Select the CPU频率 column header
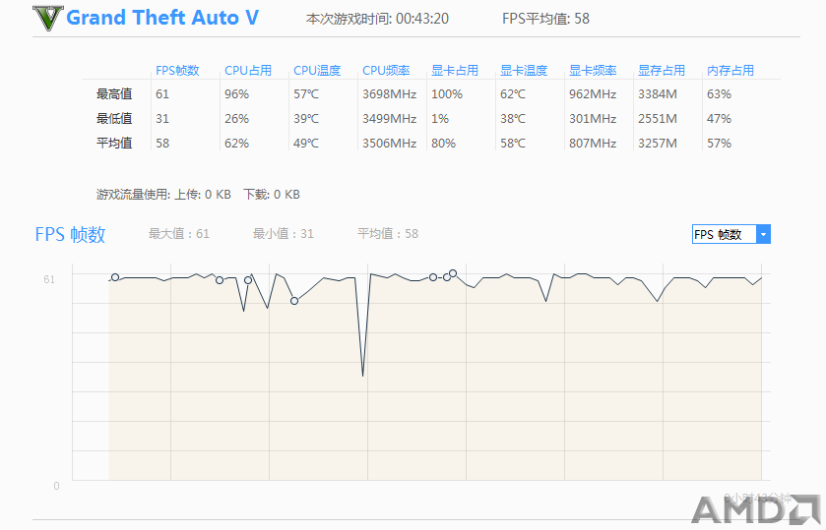Viewport: 826px width, 530px height. coord(386,71)
